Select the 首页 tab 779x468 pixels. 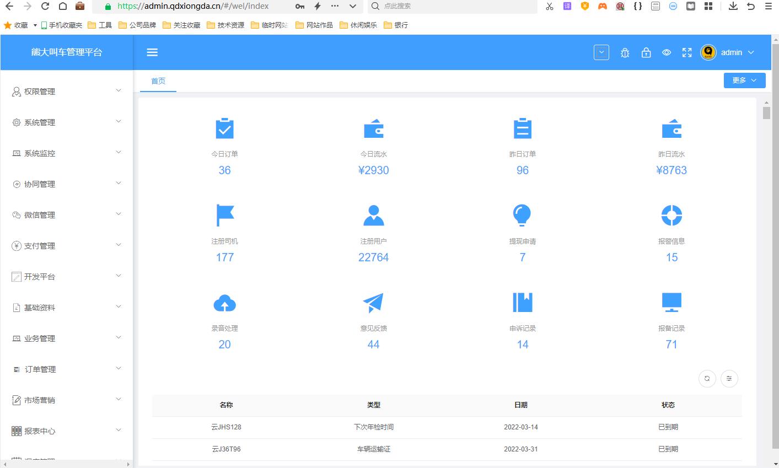click(x=158, y=81)
